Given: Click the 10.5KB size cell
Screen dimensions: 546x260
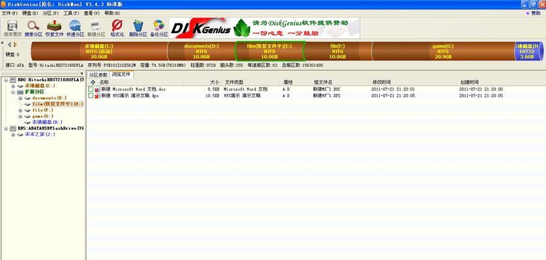Looking at the screenshot, I should tap(213, 96).
